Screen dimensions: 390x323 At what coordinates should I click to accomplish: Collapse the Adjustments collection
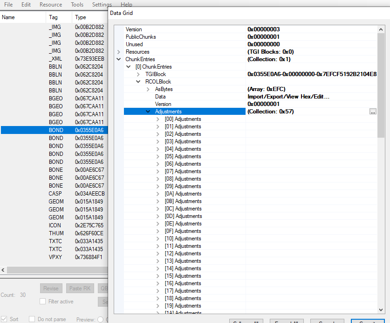(x=148, y=112)
